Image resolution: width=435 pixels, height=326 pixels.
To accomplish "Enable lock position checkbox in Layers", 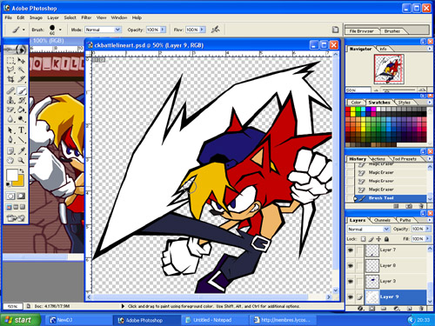I will 378,239.
